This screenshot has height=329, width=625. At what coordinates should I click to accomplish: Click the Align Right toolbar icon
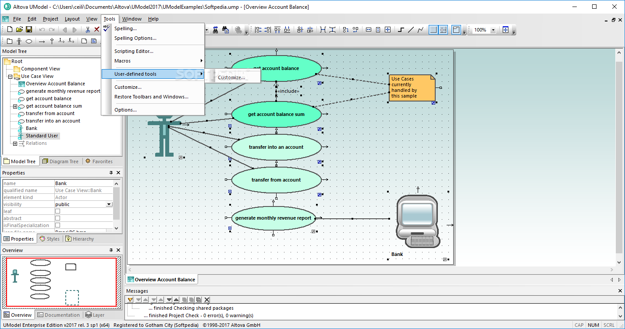(x=268, y=30)
